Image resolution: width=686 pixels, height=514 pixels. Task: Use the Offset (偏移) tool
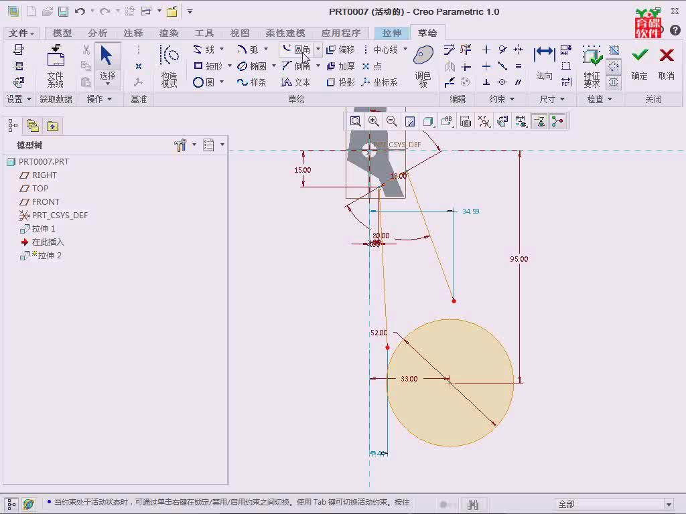point(341,50)
